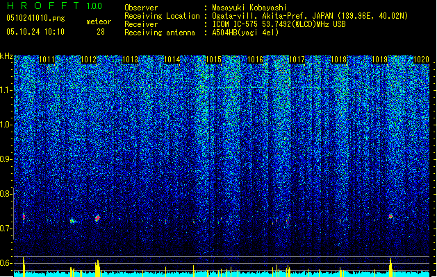Click the 1013 time marker
Image resolution: width=437 pixels, height=277 pixels.
coord(130,60)
